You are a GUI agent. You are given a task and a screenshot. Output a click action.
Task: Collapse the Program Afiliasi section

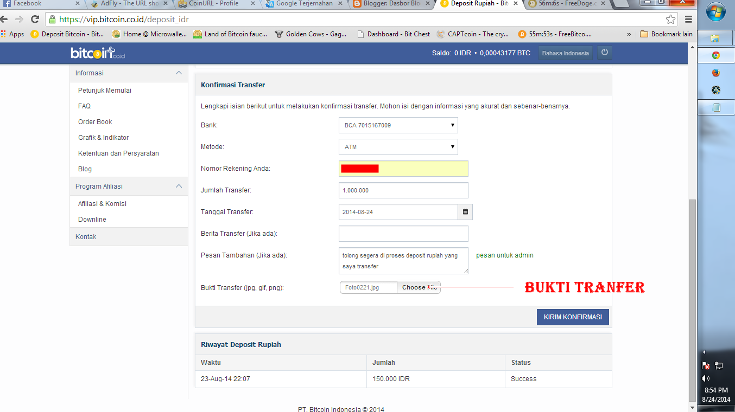[x=178, y=186]
